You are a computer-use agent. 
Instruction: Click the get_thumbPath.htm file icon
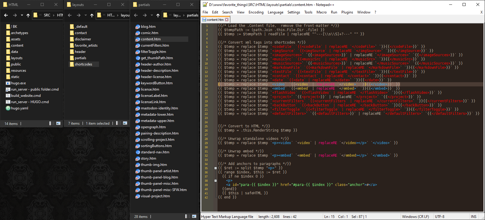[x=138, y=58]
